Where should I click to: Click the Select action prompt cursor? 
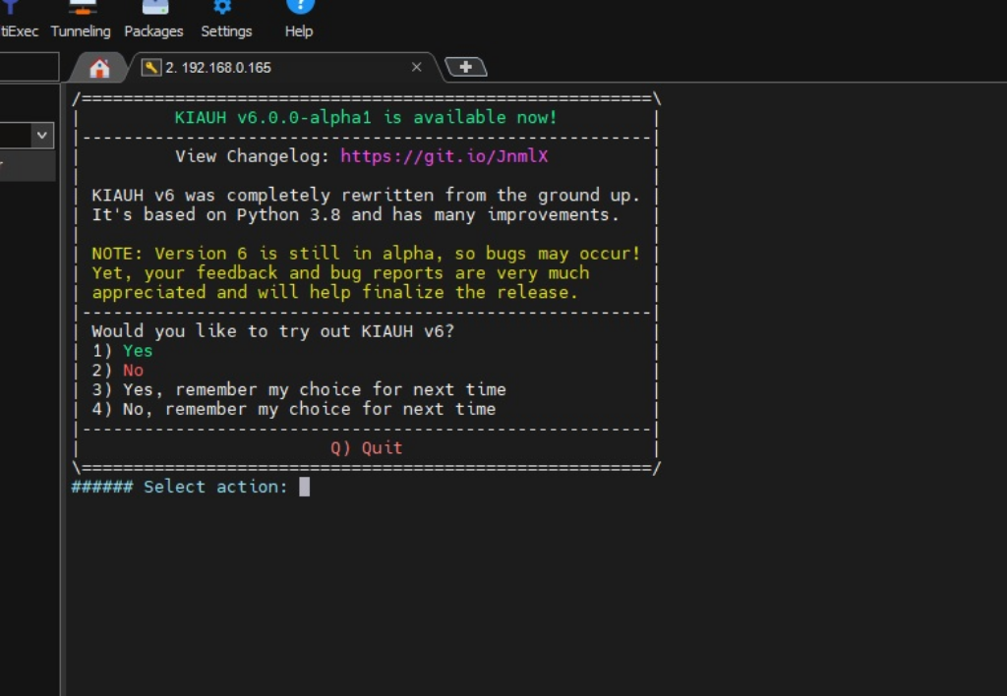tap(305, 487)
